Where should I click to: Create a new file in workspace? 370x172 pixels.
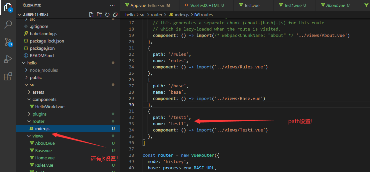point(91,15)
